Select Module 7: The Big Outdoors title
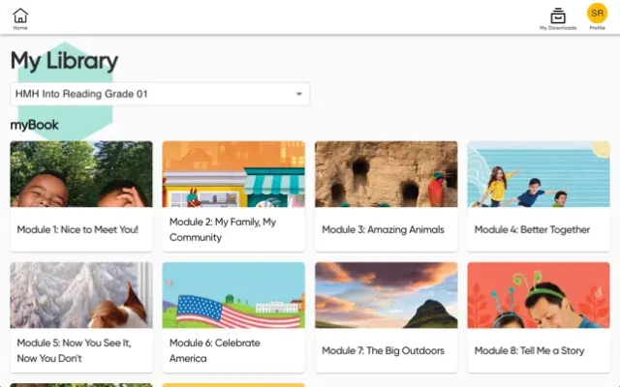This screenshot has height=387, width=620. (x=383, y=350)
